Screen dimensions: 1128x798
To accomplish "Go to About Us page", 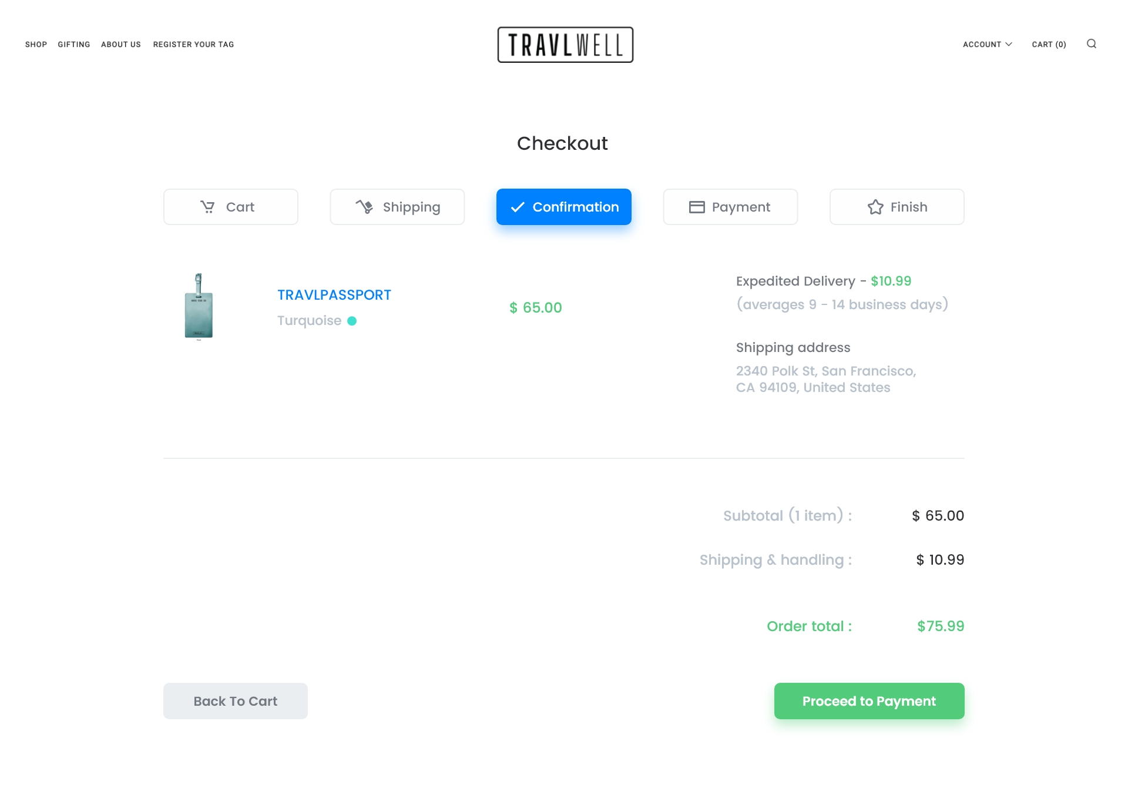I will (121, 45).
